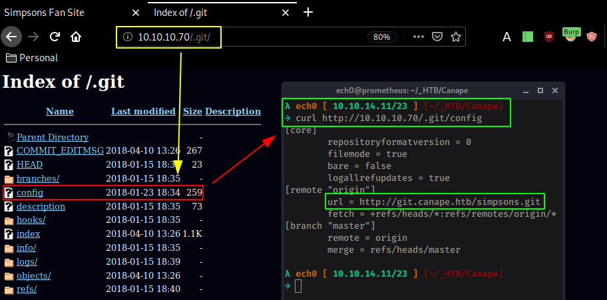This screenshot has height=300, width=607.
Task: Click the 80% zoom level indicator
Action: coord(381,37)
